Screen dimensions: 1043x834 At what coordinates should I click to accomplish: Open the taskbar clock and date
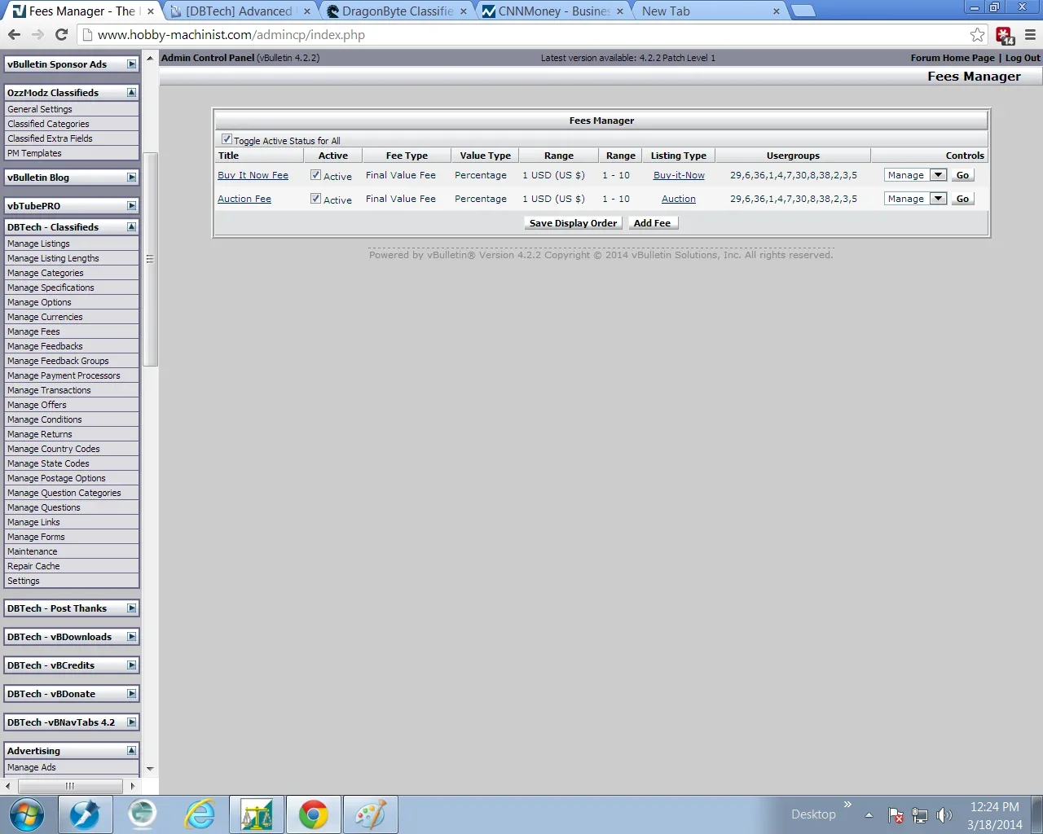(x=994, y=815)
